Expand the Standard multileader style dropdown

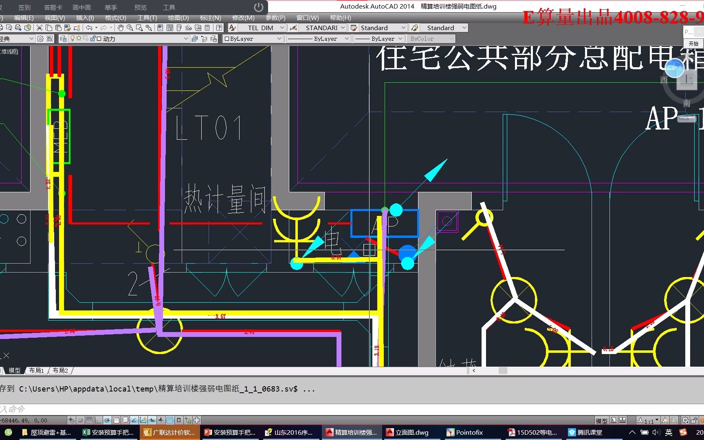click(x=464, y=28)
